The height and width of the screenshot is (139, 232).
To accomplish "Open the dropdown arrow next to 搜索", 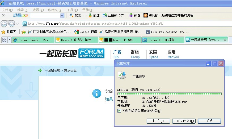I will click(85, 15).
